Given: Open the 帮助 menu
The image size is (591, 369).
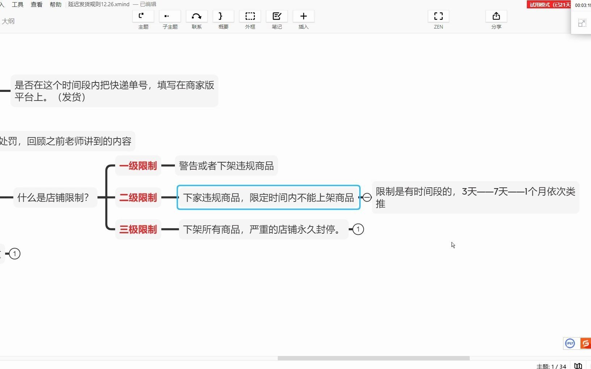Looking at the screenshot, I should [x=56, y=4].
